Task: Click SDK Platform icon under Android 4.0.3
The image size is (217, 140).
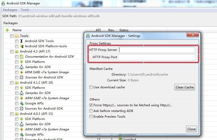Action: (x=22, y=119)
